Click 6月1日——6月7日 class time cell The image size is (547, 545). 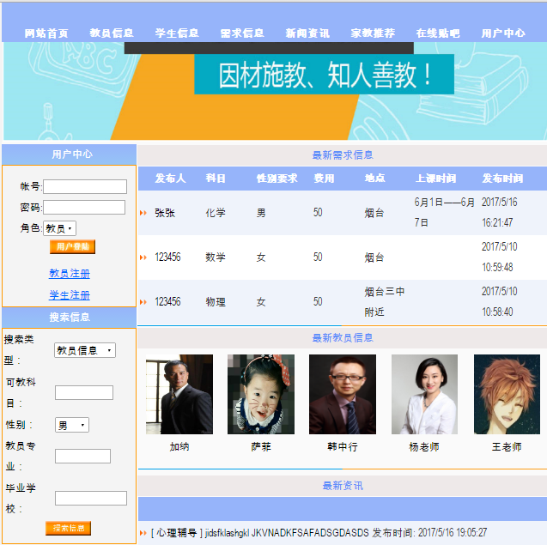click(x=445, y=212)
